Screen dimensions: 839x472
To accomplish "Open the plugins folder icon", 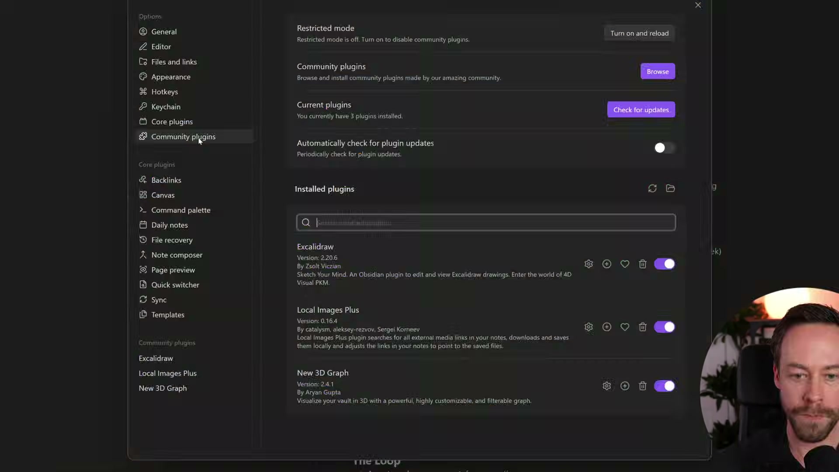I will (x=670, y=188).
